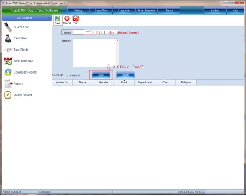Click the blue Add button
The height and width of the screenshot is (196, 246).
click(101, 75)
